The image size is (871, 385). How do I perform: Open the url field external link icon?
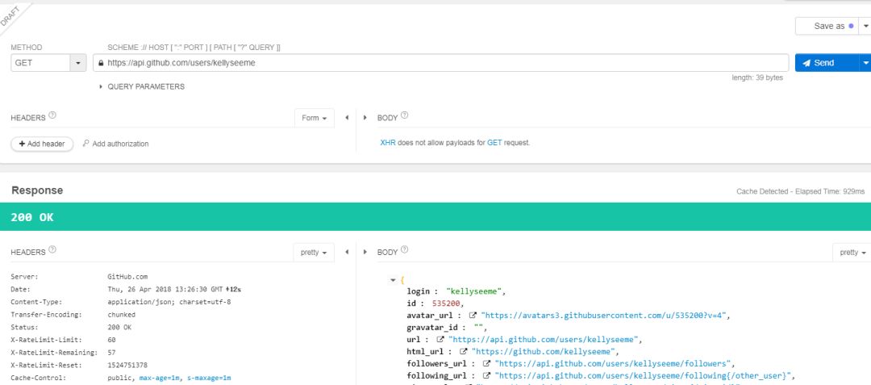click(440, 339)
